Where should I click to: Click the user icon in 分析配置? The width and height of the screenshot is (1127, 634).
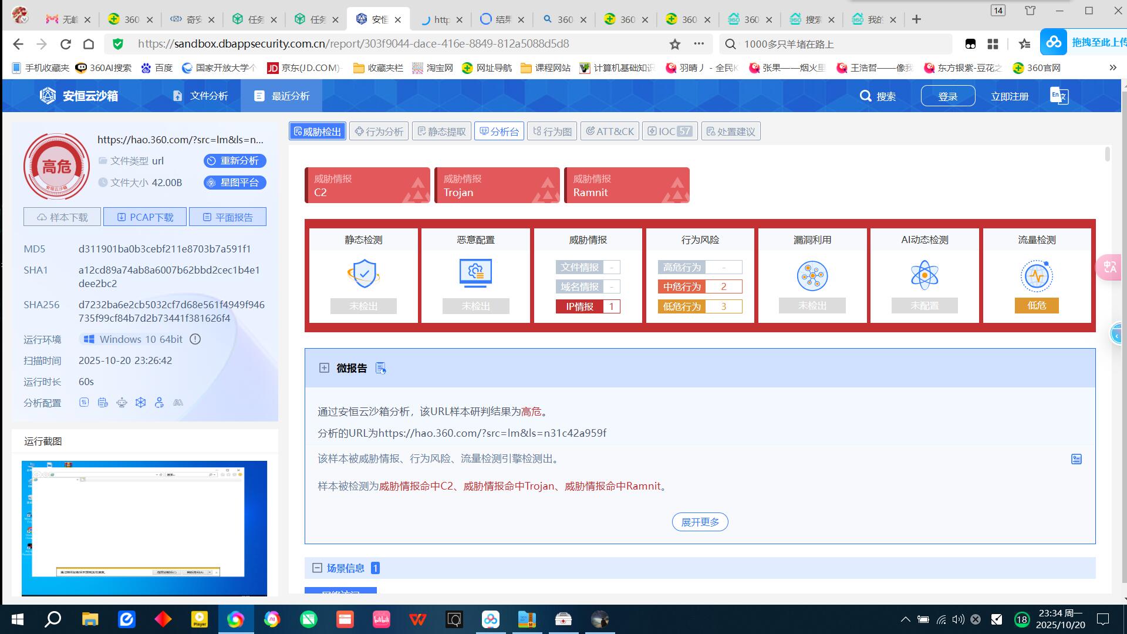click(x=159, y=403)
